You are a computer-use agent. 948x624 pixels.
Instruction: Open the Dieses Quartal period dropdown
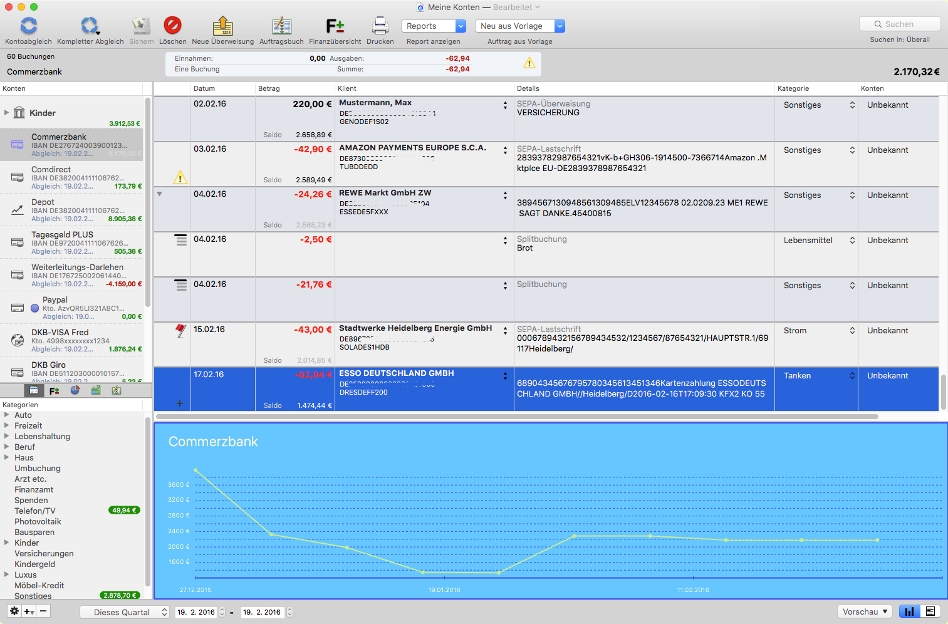[x=125, y=612]
